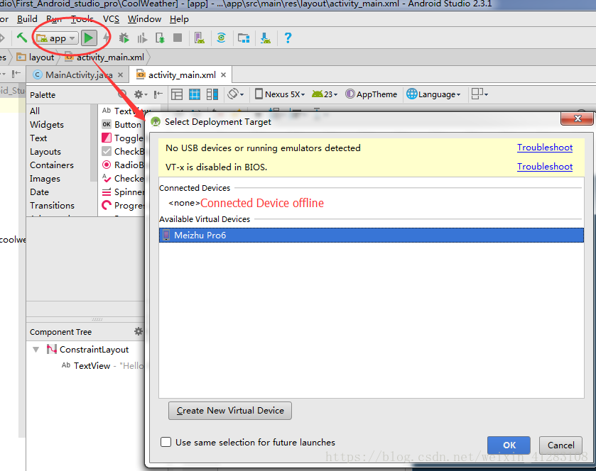The height and width of the screenshot is (471, 596).
Task: Select the Transitions palette category
Action: [x=52, y=205]
